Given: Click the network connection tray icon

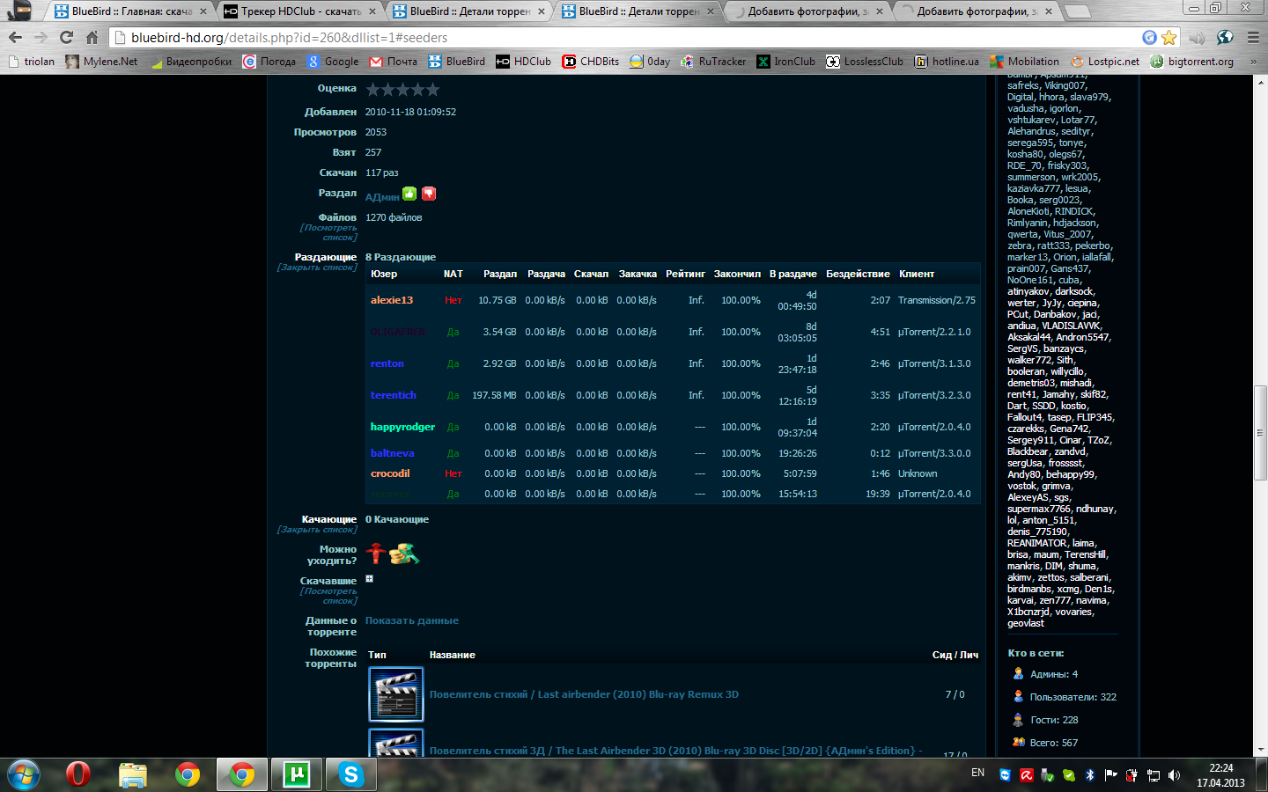Looking at the screenshot, I should pos(1153,775).
